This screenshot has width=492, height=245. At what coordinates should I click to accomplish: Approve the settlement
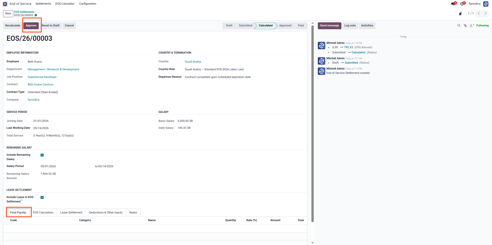[31, 25]
